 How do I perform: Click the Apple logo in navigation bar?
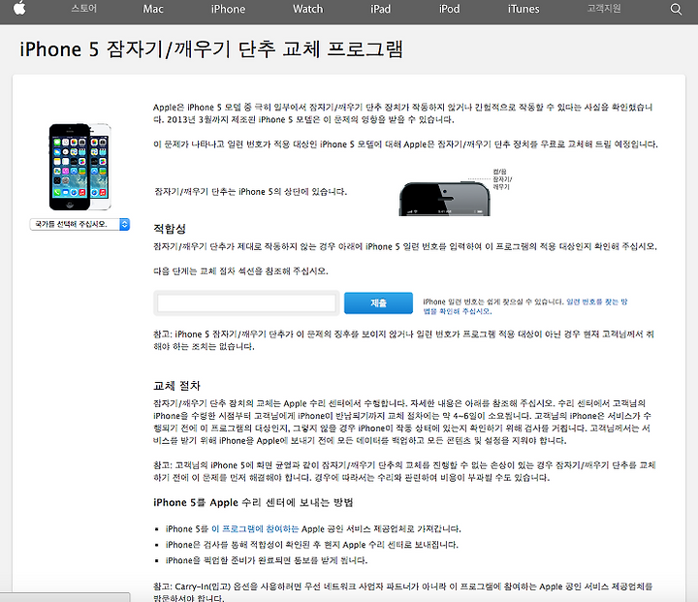tap(19, 9)
